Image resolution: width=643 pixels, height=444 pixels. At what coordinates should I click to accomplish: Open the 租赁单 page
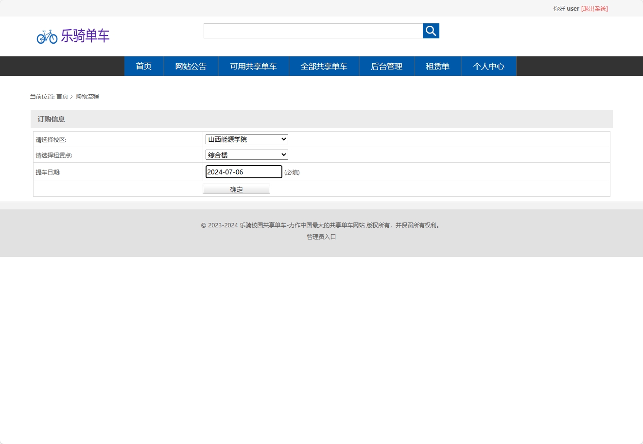click(437, 66)
